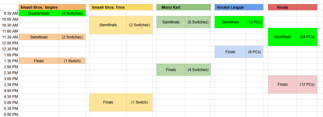This screenshot has height=117, width=323.
Task: Click the Mario Kart Finals block
Action: point(171,70)
